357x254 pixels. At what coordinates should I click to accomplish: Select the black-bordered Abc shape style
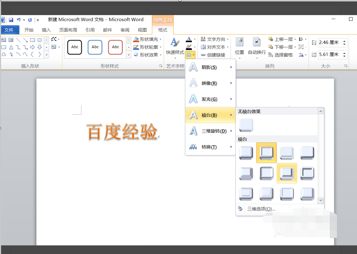[75, 47]
